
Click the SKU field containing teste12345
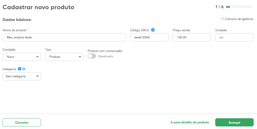pos(149,37)
